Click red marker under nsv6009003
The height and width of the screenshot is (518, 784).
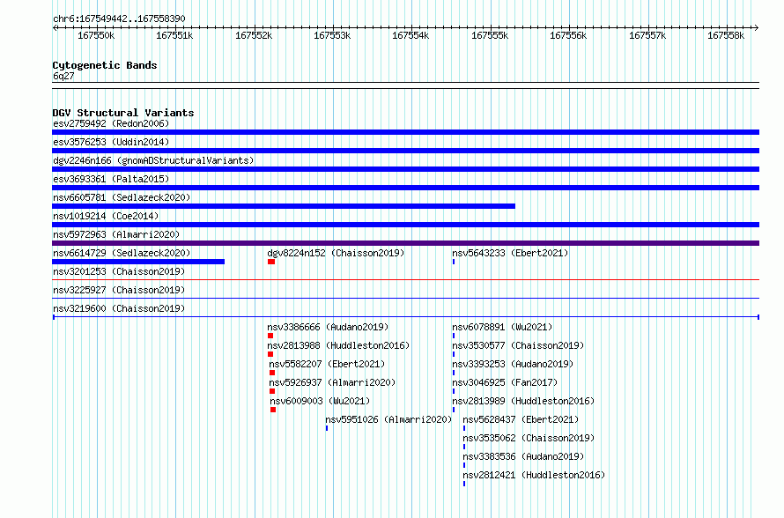click(273, 410)
